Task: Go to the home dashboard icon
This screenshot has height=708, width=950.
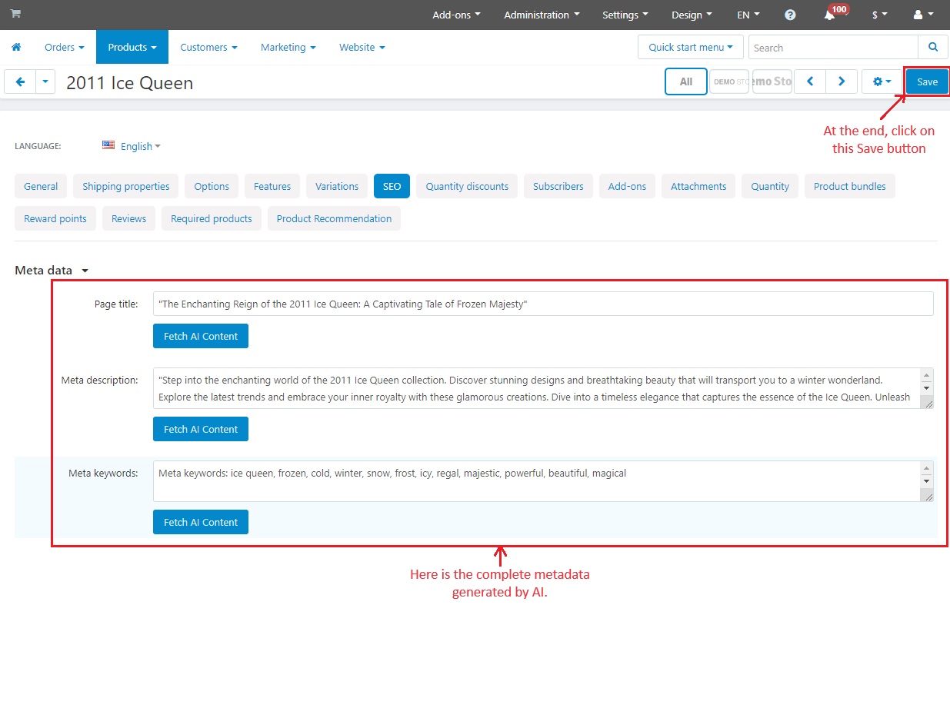Action: (16, 47)
